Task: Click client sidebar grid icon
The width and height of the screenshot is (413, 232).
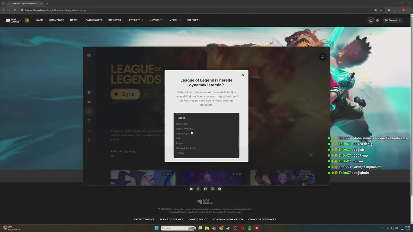Action: click(89, 102)
